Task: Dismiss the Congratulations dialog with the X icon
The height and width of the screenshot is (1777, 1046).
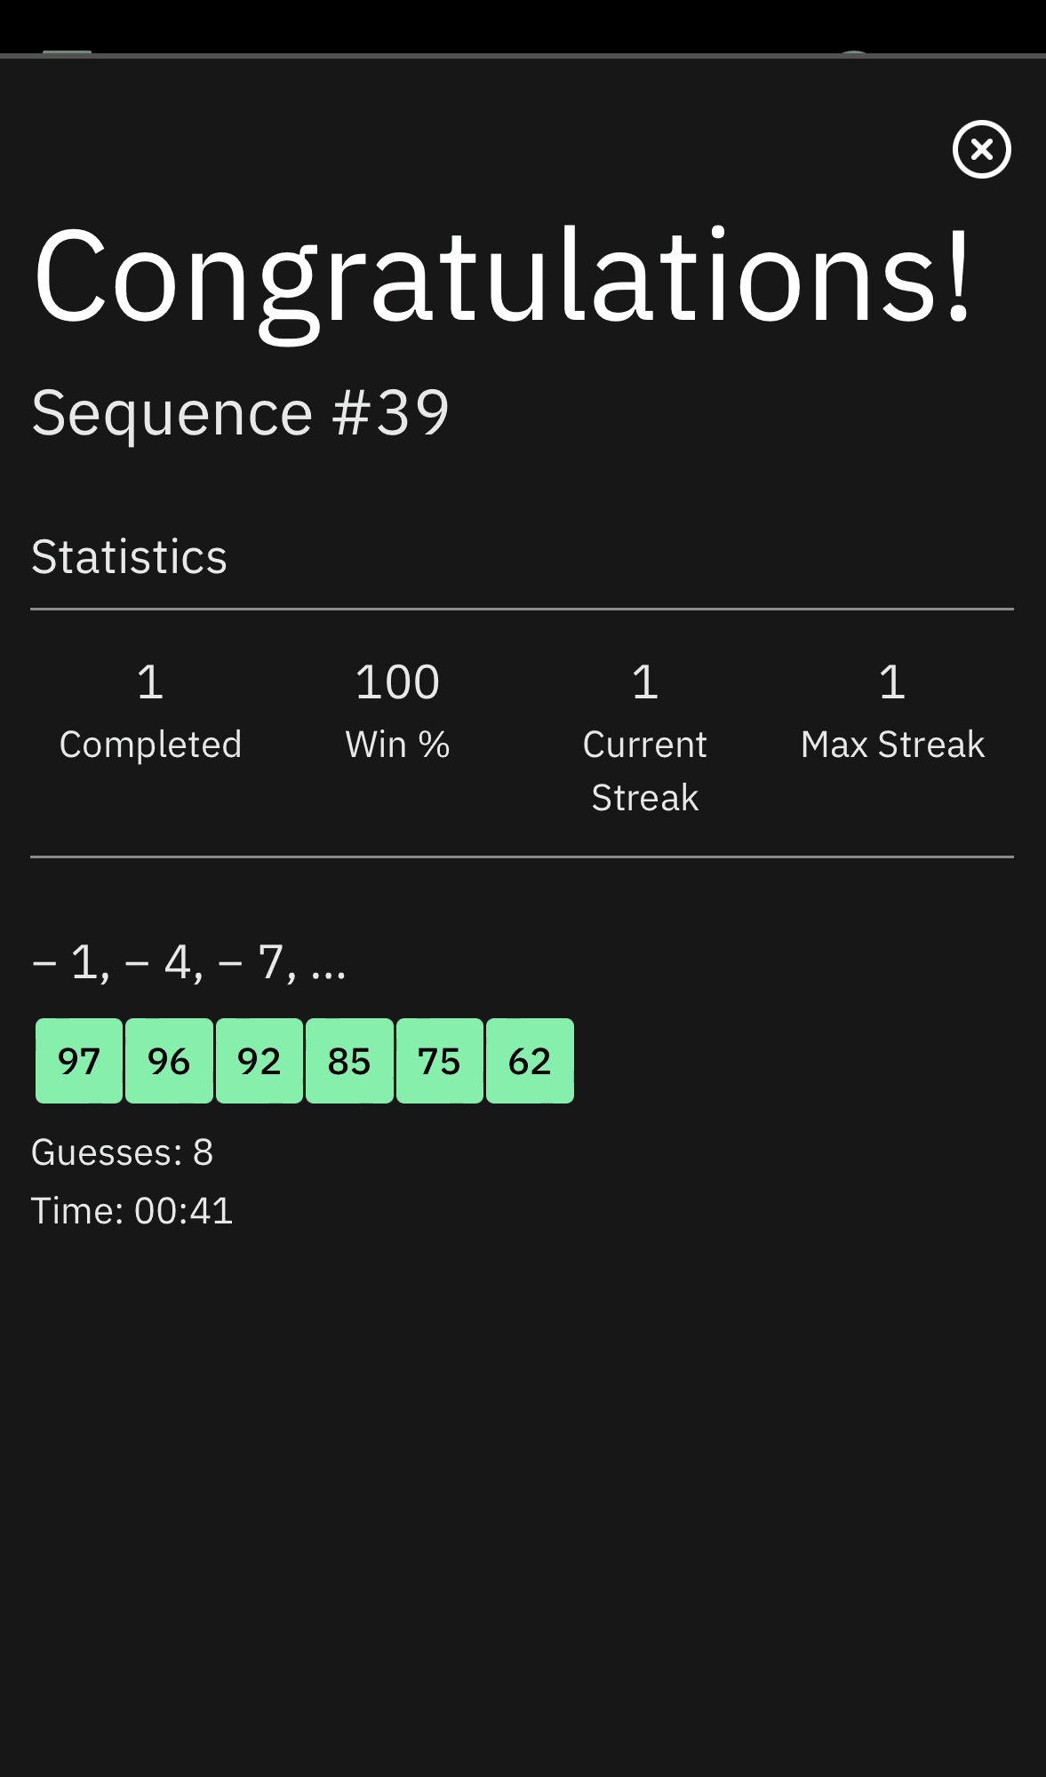Action: pyautogui.click(x=980, y=149)
